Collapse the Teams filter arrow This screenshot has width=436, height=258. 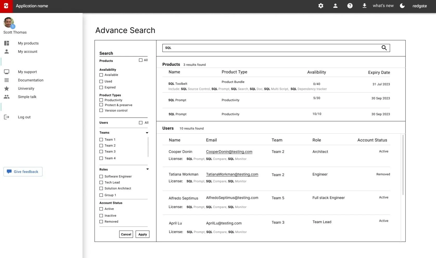tap(147, 133)
